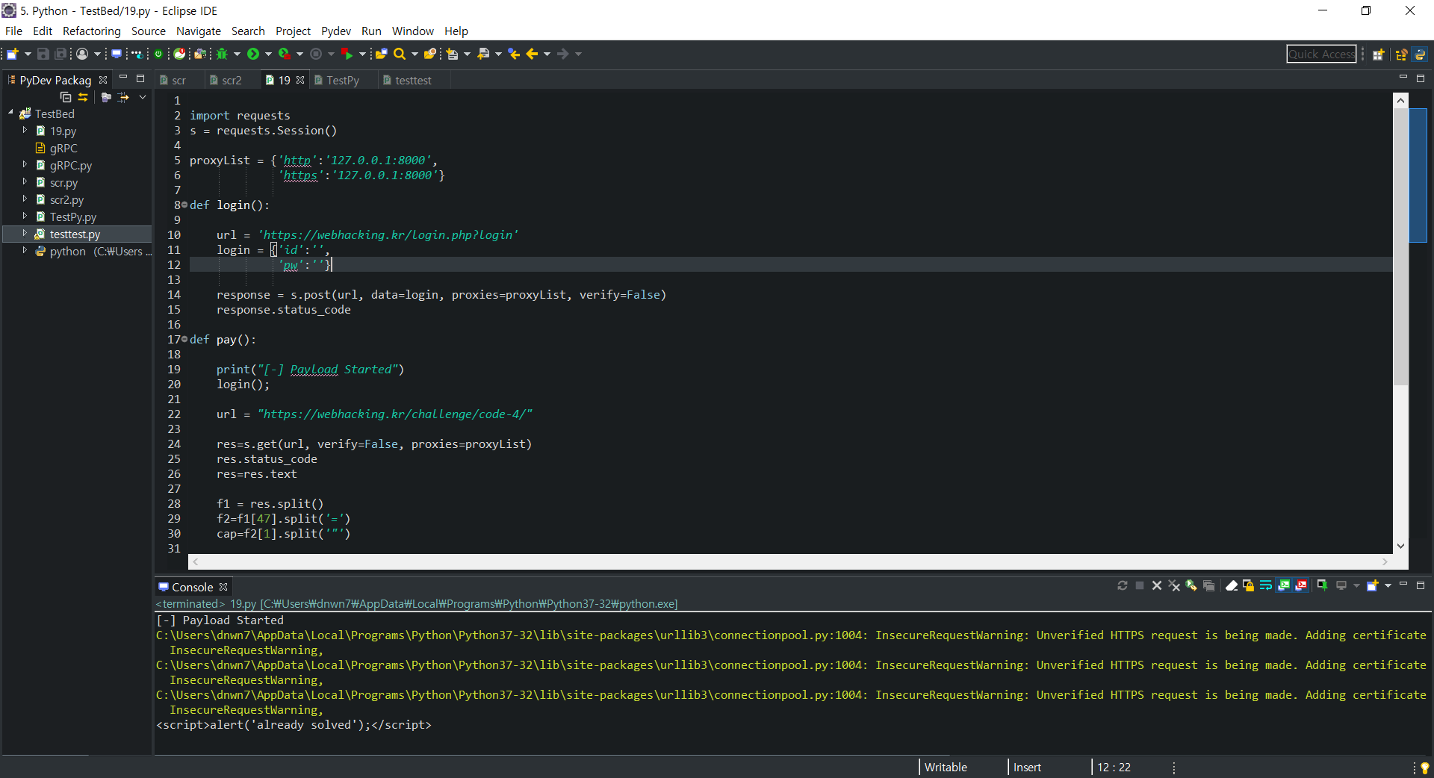Click the scroll down arrow of editor
The height and width of the screenshot is (778, 1434).
click(x=1400, y=546)
